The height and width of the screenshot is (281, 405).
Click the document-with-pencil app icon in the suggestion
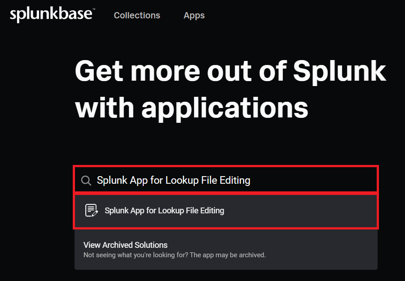click(91, 210)
